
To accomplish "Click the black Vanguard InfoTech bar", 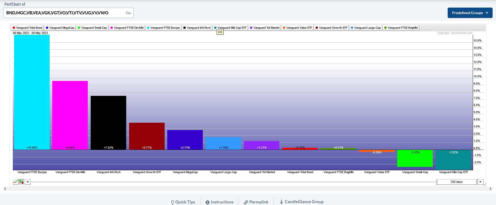I will [x=108, y=123].
